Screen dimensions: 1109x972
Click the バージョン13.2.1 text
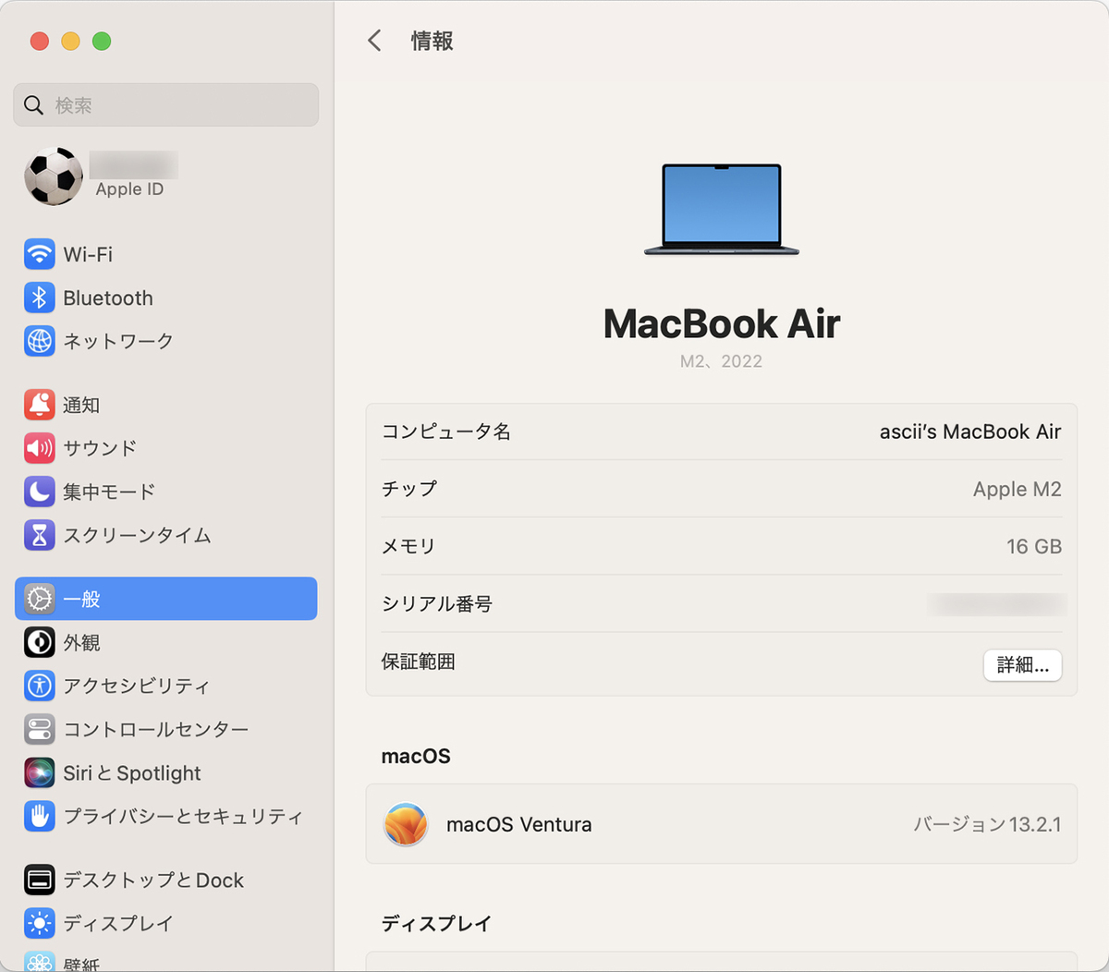point(987,824)
